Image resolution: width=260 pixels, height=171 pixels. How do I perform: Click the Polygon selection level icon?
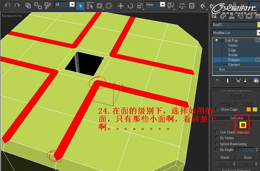click(x=243, y=125)
